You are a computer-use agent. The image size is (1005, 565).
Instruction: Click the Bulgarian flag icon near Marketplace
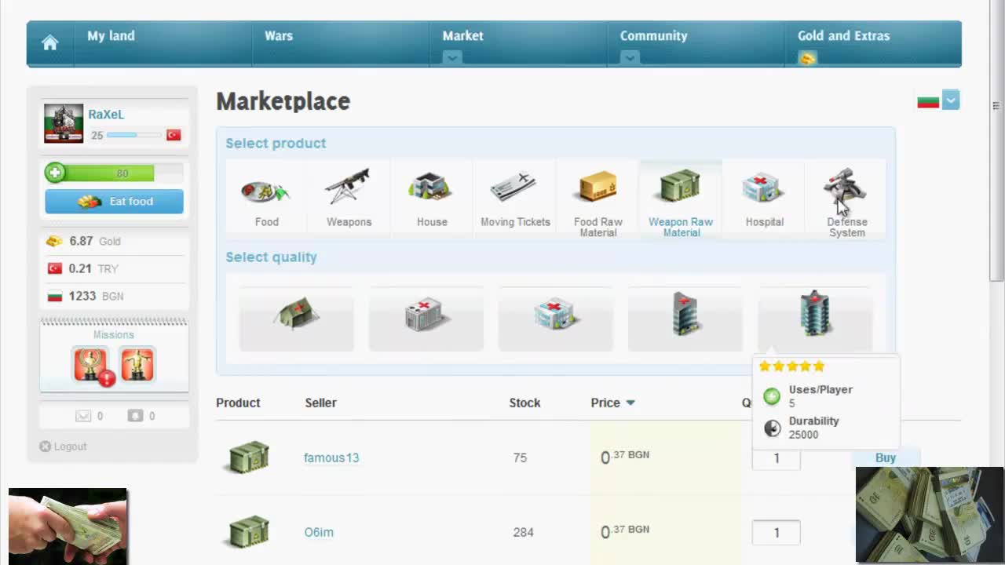coord(928,102)
